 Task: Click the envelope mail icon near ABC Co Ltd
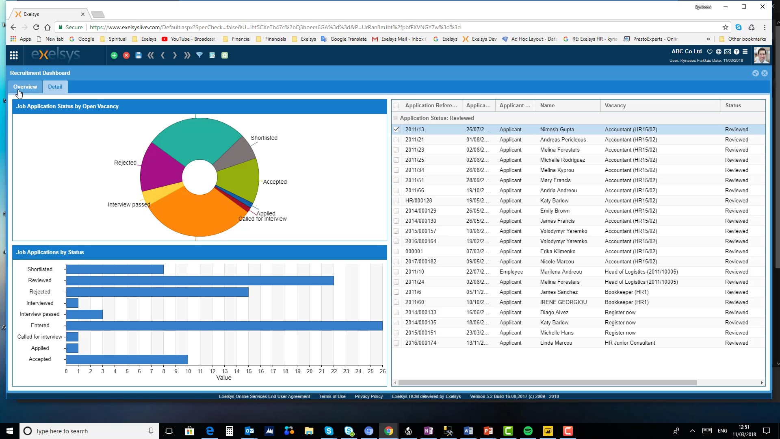click(728, 52)
